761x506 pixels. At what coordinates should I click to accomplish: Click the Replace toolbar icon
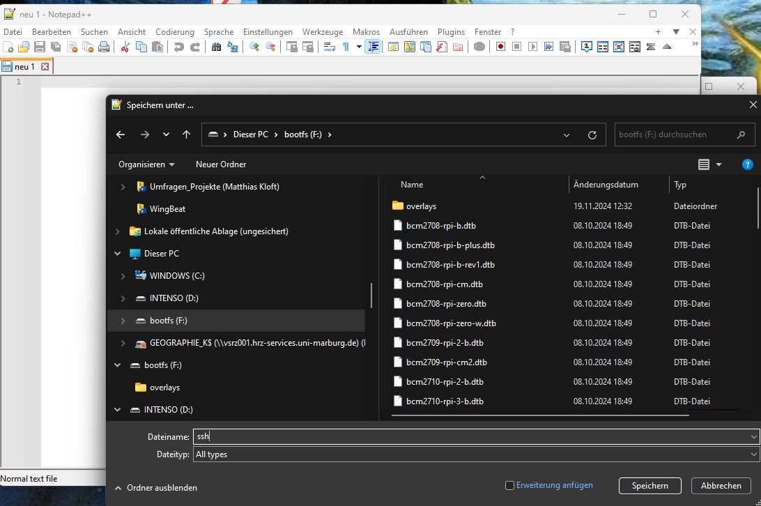point(233,47)
